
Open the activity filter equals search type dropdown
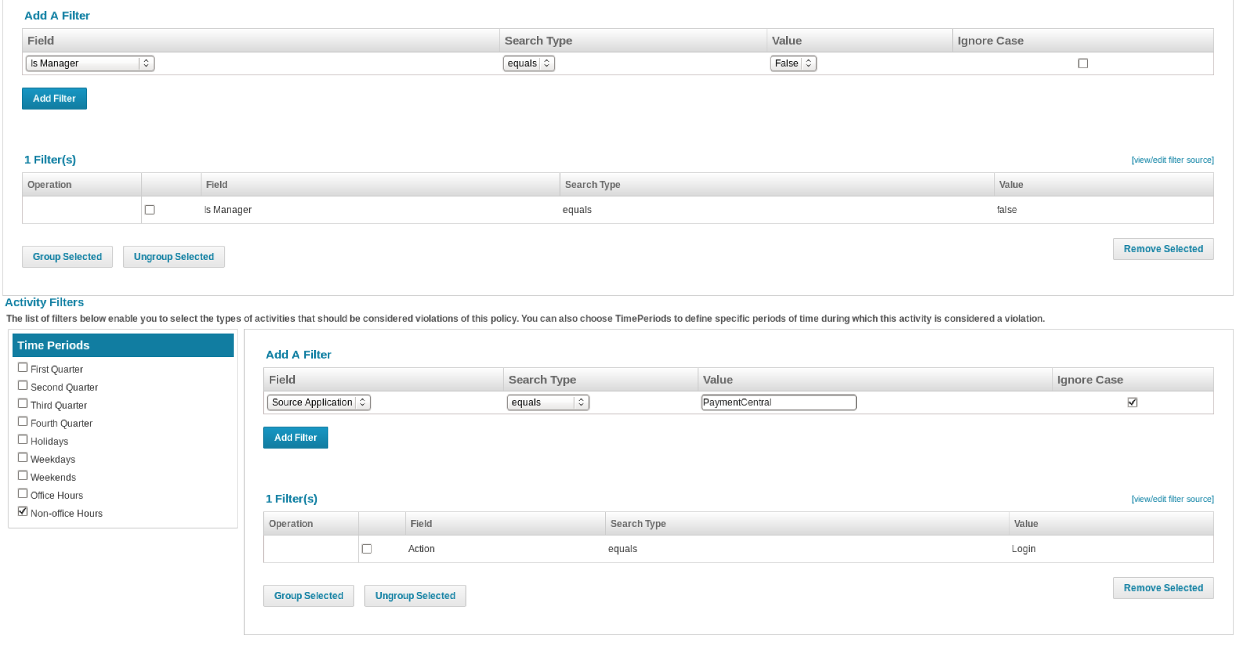[x=548, y=402]
